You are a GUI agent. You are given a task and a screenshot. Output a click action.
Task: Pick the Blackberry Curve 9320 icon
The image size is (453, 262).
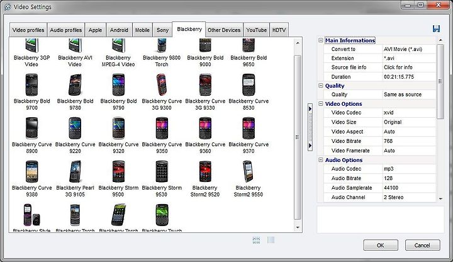(x=118, y=128)
